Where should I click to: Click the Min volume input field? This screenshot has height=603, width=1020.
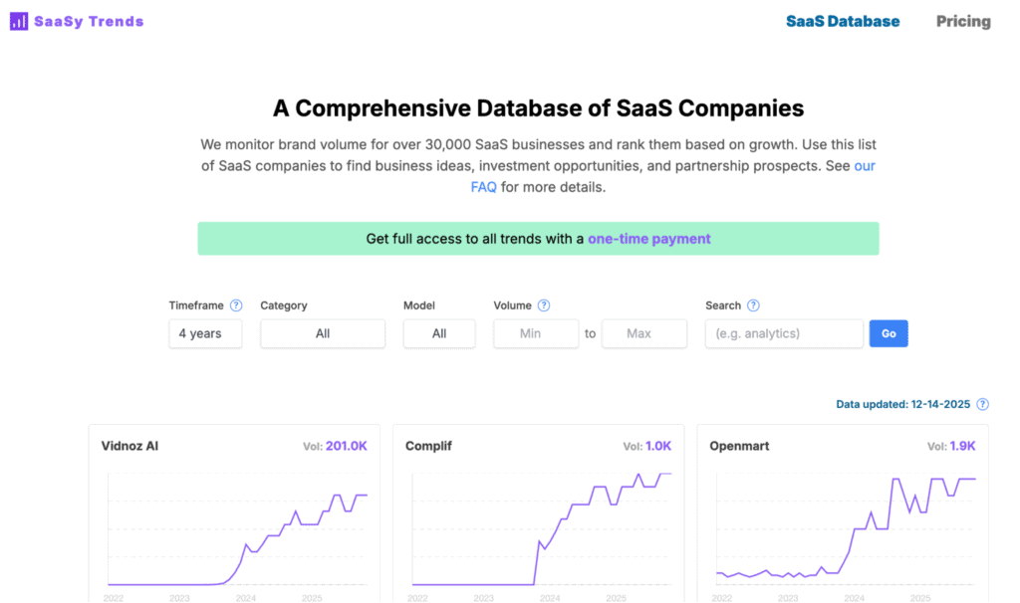[x=536, y=333]
